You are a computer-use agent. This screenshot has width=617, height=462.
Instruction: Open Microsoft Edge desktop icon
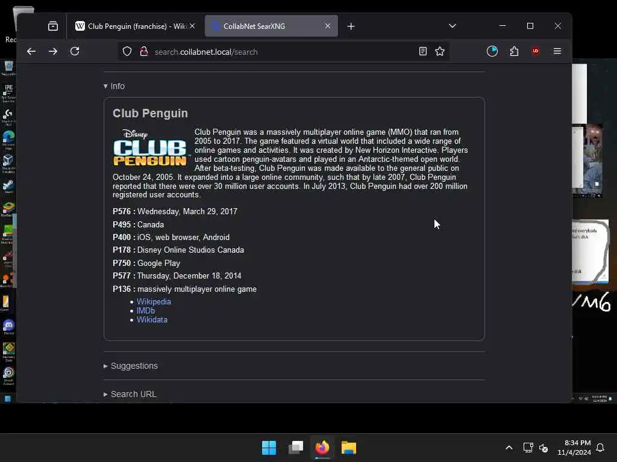point(8,140)
